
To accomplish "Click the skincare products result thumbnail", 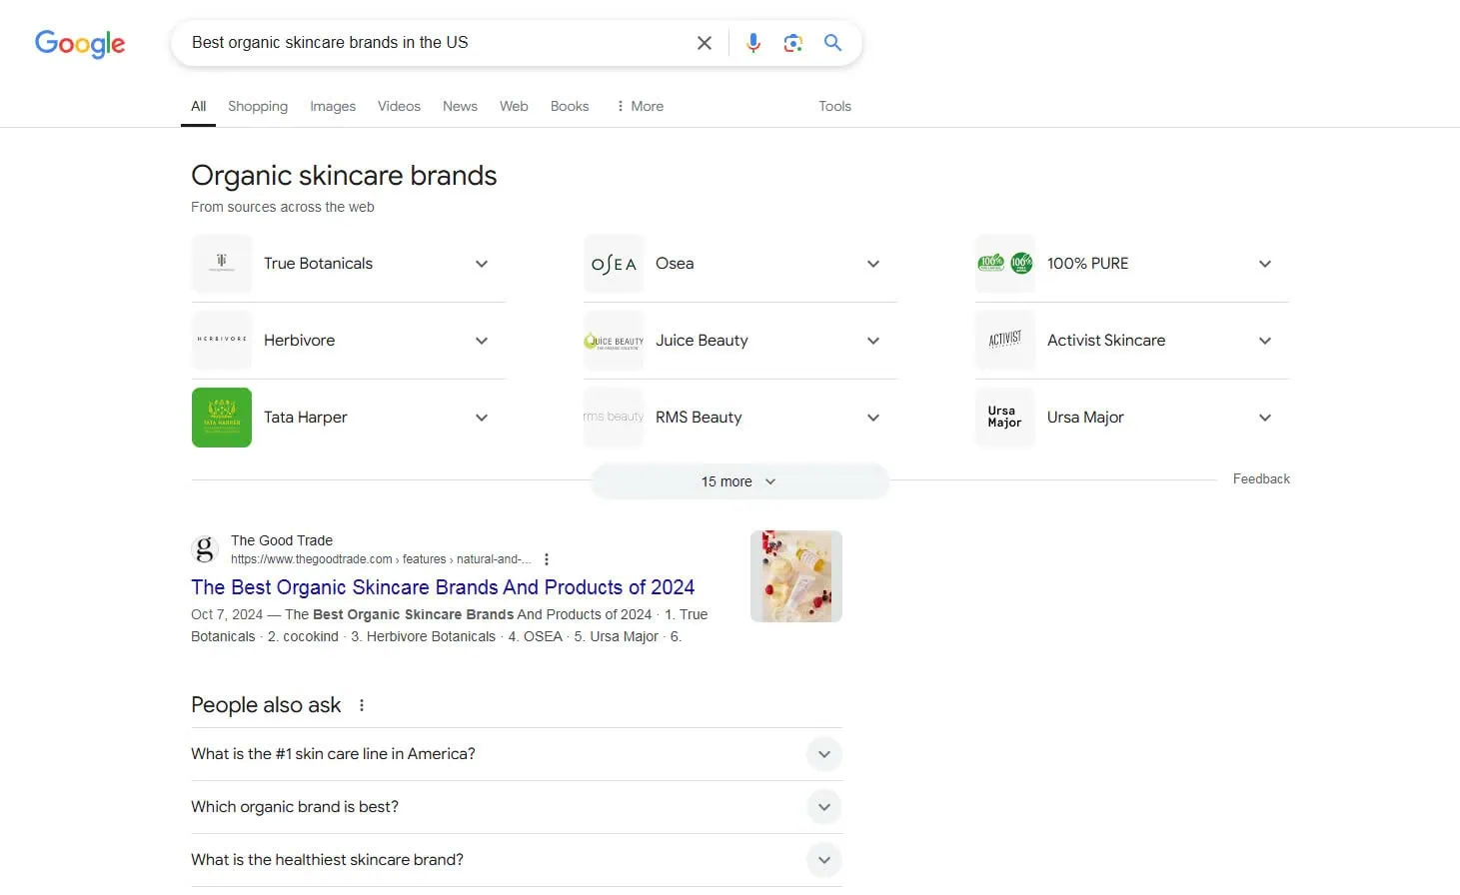I will 796,576.
